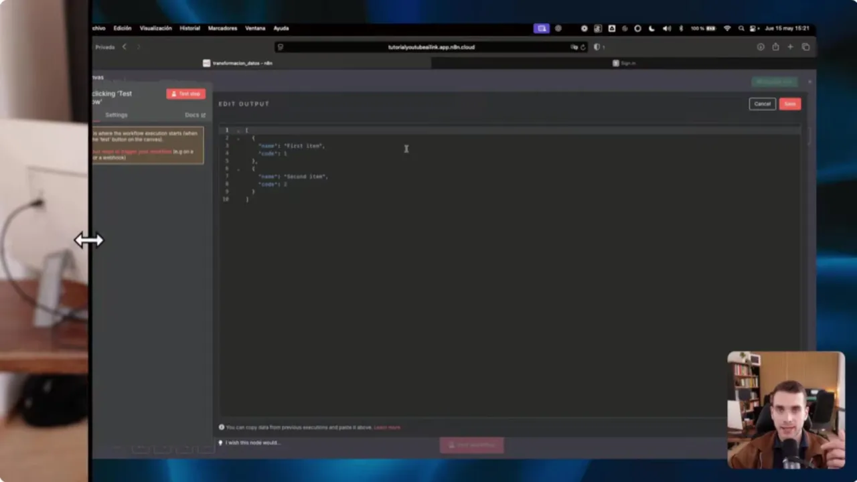Open the volume control in the menu bar
This screenshot has width=857, height=482.
pos(666,28)
